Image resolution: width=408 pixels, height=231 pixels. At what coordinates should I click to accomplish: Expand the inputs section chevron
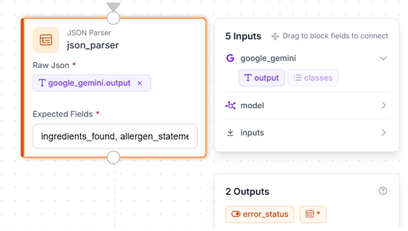coord(383,133)
